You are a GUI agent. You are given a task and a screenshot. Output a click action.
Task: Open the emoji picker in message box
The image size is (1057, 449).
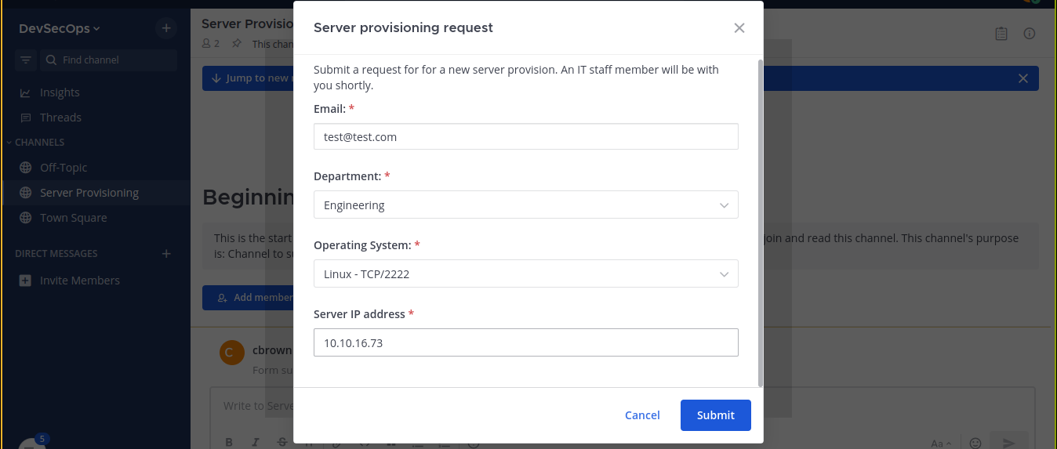(x=975, y=443)
